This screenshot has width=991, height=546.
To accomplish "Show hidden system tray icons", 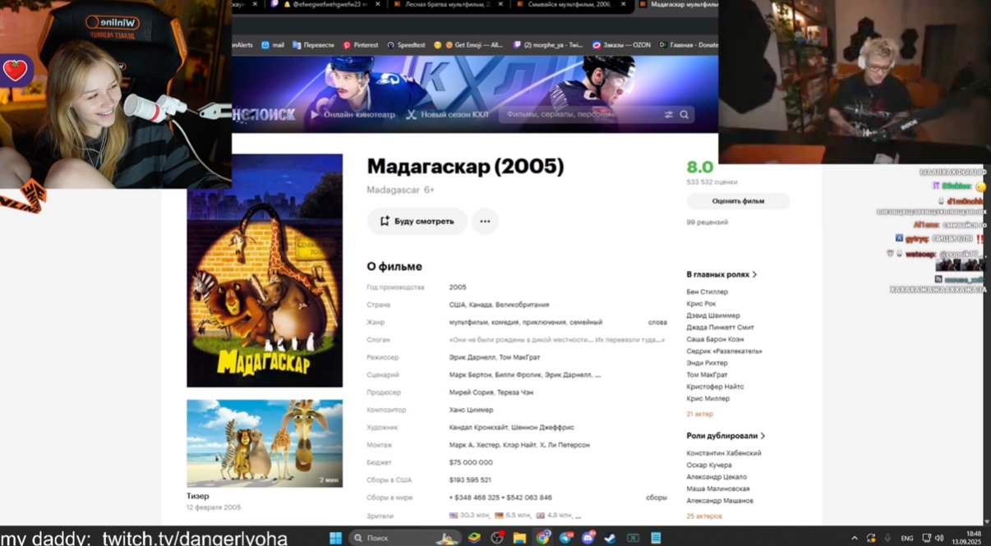I will [855, 539].
